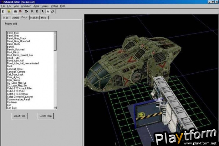Select the eraser tool
The width and height of the screenshot is (219, 146).
(53, 12)
